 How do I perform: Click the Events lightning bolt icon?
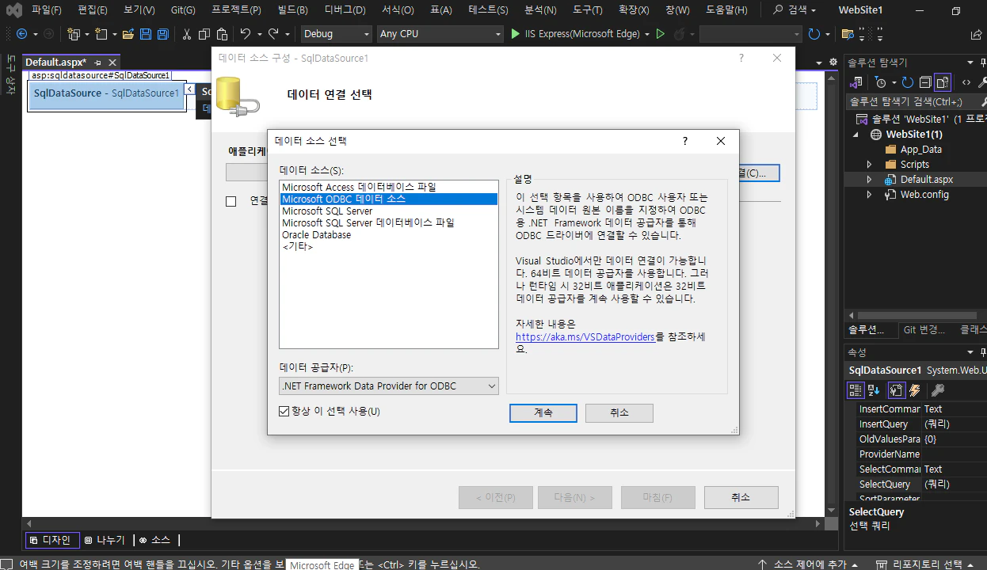coord(915,389)
